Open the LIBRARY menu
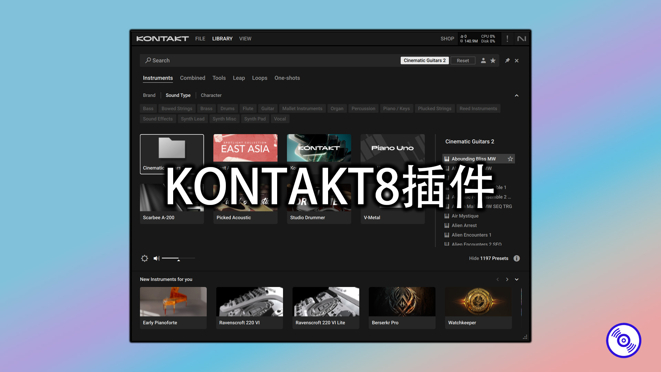The image size is (661, 372). [x=222, y=39]
